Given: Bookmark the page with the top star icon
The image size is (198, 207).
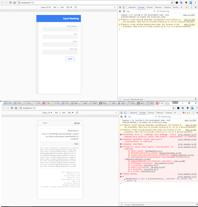Looking at the screenshot, I should [172, 2].
